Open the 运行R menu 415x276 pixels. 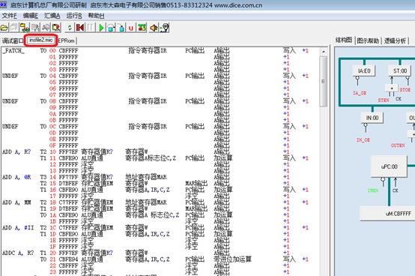click(74, 16)
